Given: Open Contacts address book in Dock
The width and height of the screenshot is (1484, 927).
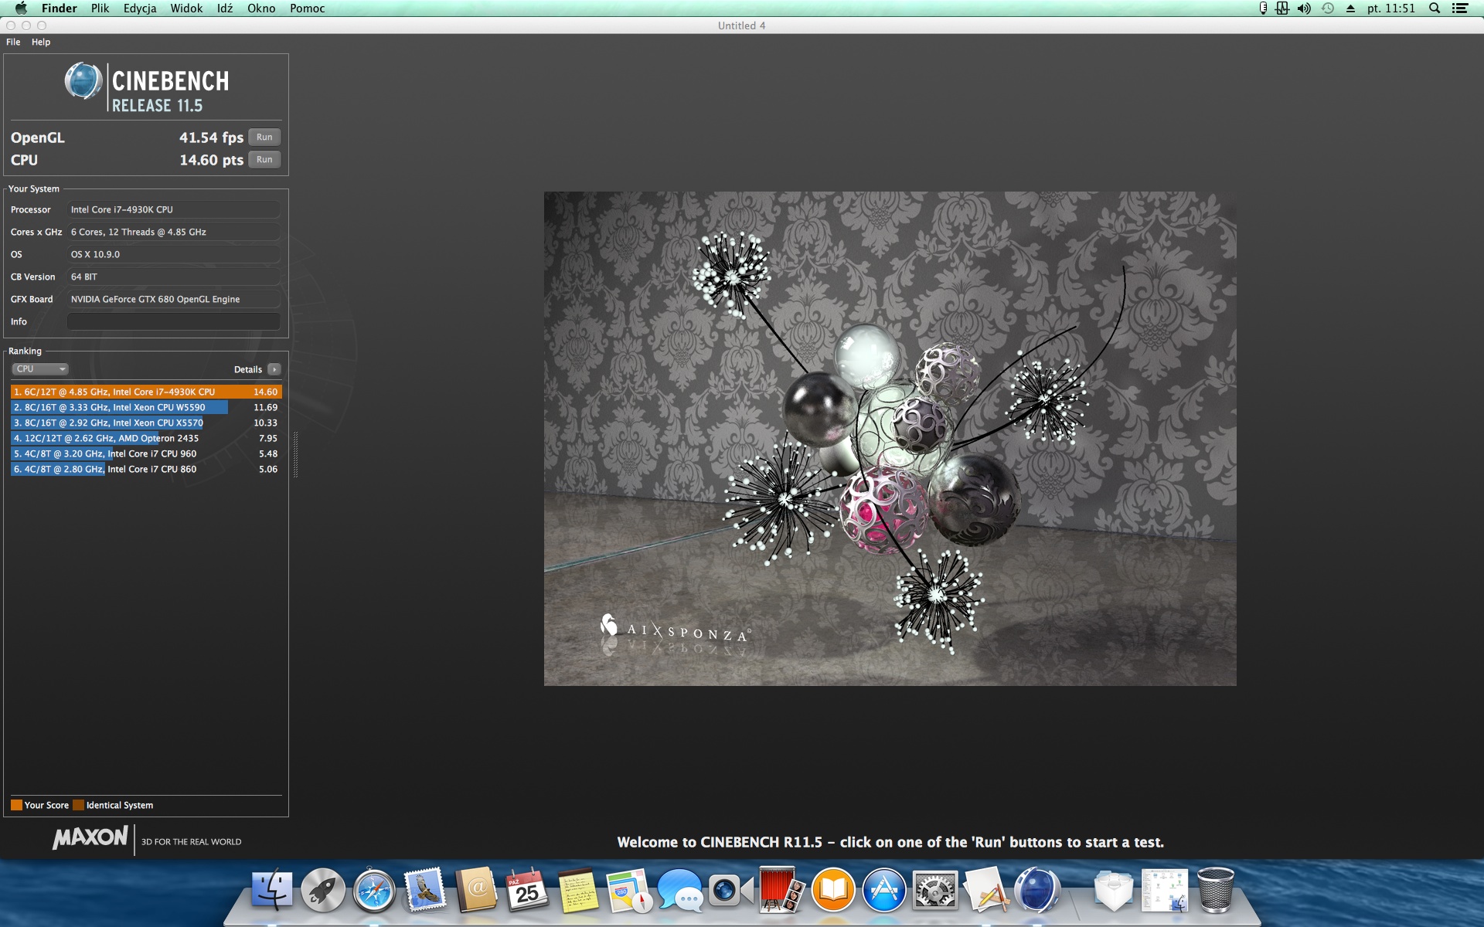Looking at the screenshot, I should (476, 890).
